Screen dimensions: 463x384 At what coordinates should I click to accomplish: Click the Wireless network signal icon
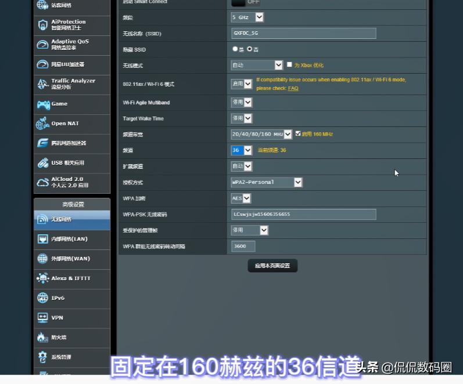(x=43, y=219)
